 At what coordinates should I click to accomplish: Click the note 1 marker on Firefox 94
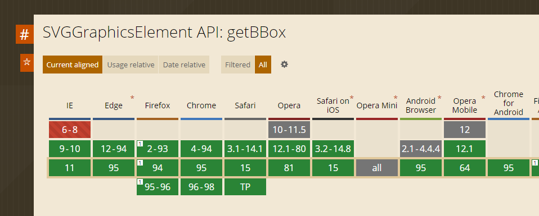pos(140,163)
